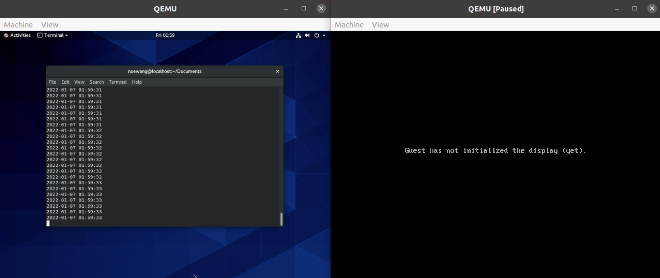Close the noewang@localhost terminal window
Viewport: 660px width, 278px height.
point(277,72)
